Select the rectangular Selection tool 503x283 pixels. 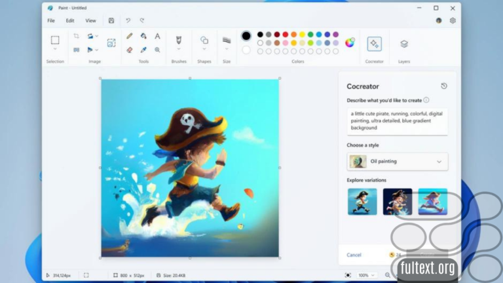(55, 40)
